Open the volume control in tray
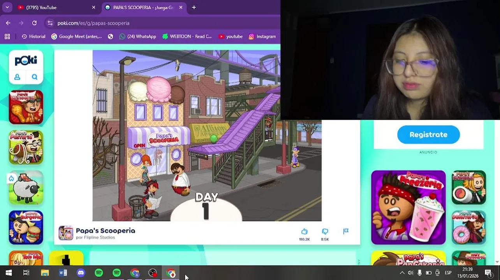This screenshot has width=500, height=280. 410,273
